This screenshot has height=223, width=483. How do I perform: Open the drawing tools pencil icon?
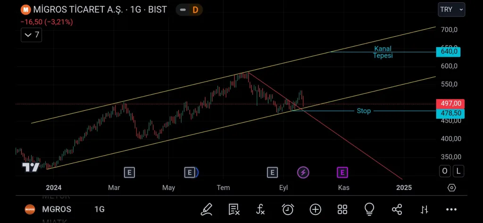click(x=207, y=209)
